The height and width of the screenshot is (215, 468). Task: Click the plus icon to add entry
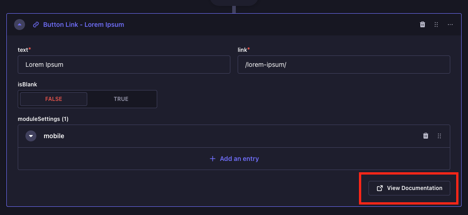tap(213, 159)
